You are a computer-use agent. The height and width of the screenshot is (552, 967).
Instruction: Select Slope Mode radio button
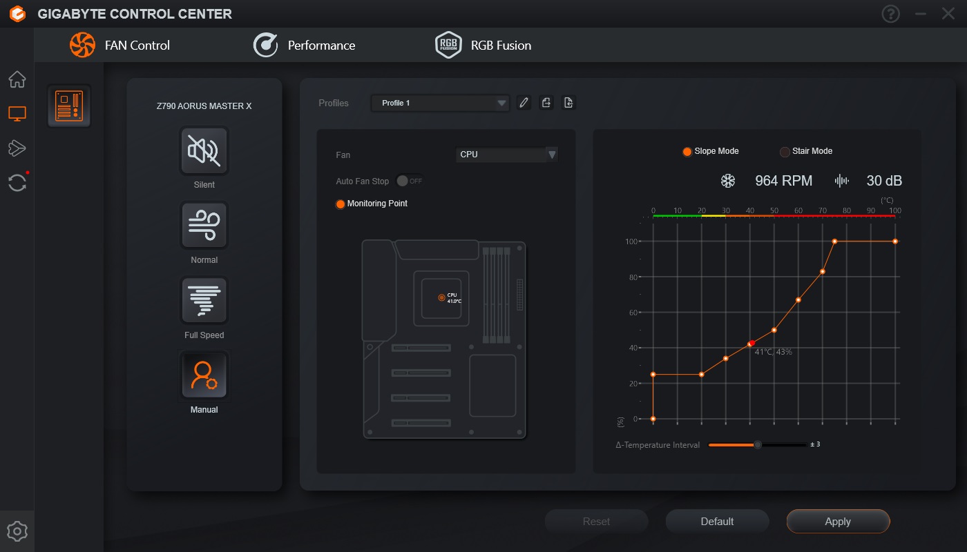click(x=687, y=152)
